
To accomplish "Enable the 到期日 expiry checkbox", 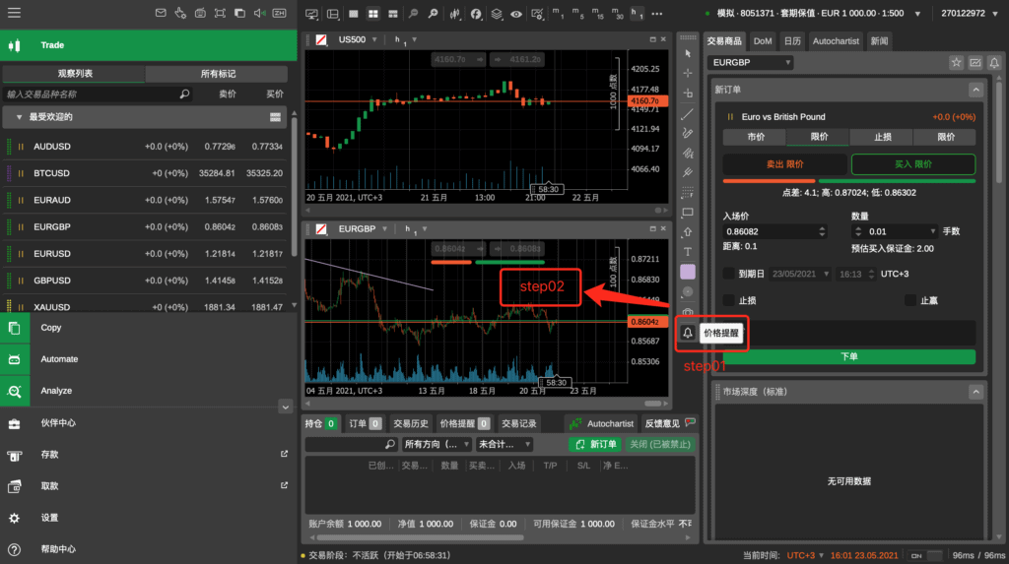I will pyautogui.click(x=728, y=274).
